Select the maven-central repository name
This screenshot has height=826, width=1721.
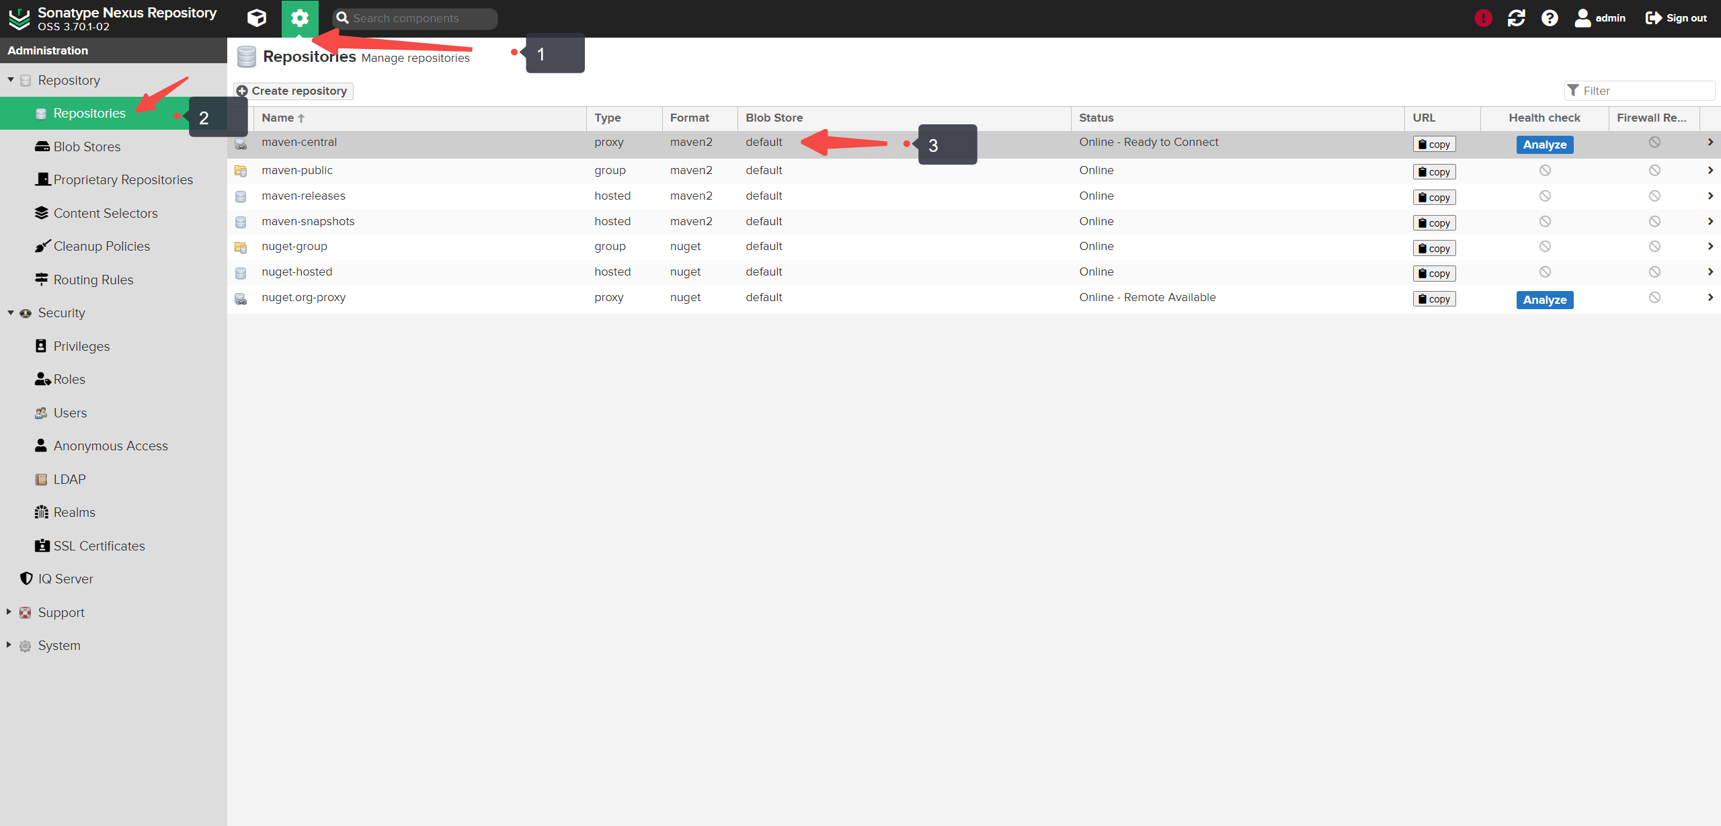click(299, 142)
